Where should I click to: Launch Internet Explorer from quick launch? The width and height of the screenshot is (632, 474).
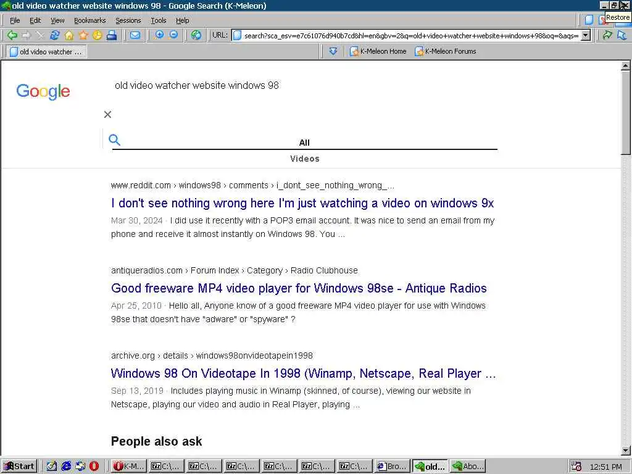66,467
